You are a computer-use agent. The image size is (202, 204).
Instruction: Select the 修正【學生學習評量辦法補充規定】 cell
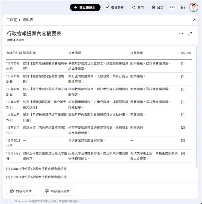point(45,92)
